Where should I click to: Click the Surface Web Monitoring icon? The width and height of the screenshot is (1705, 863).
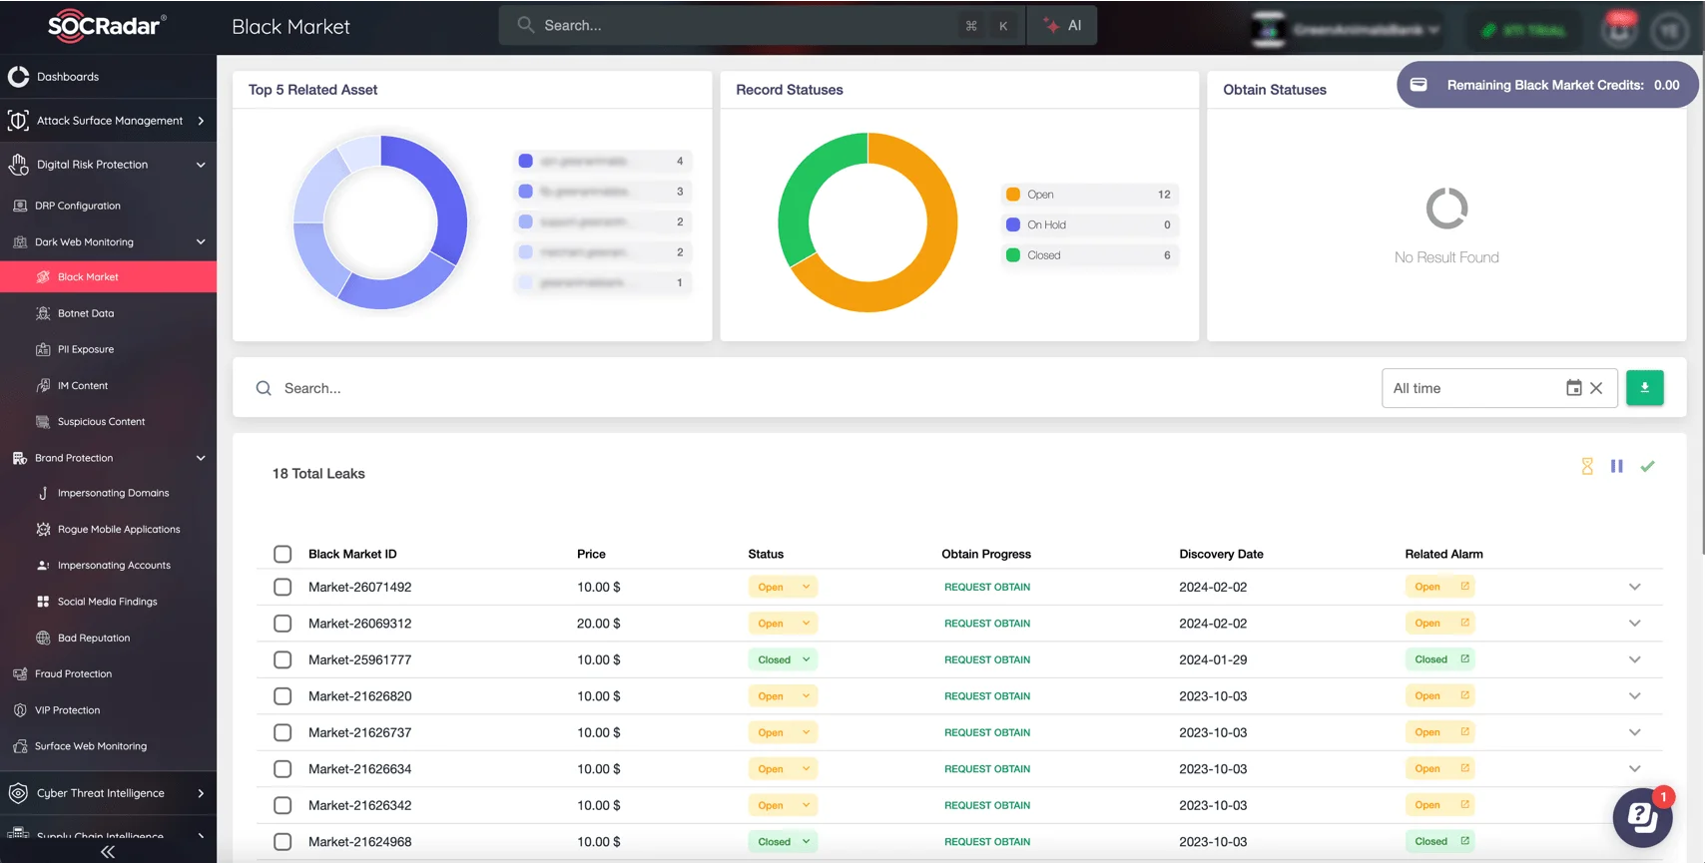tap(20, 746)
